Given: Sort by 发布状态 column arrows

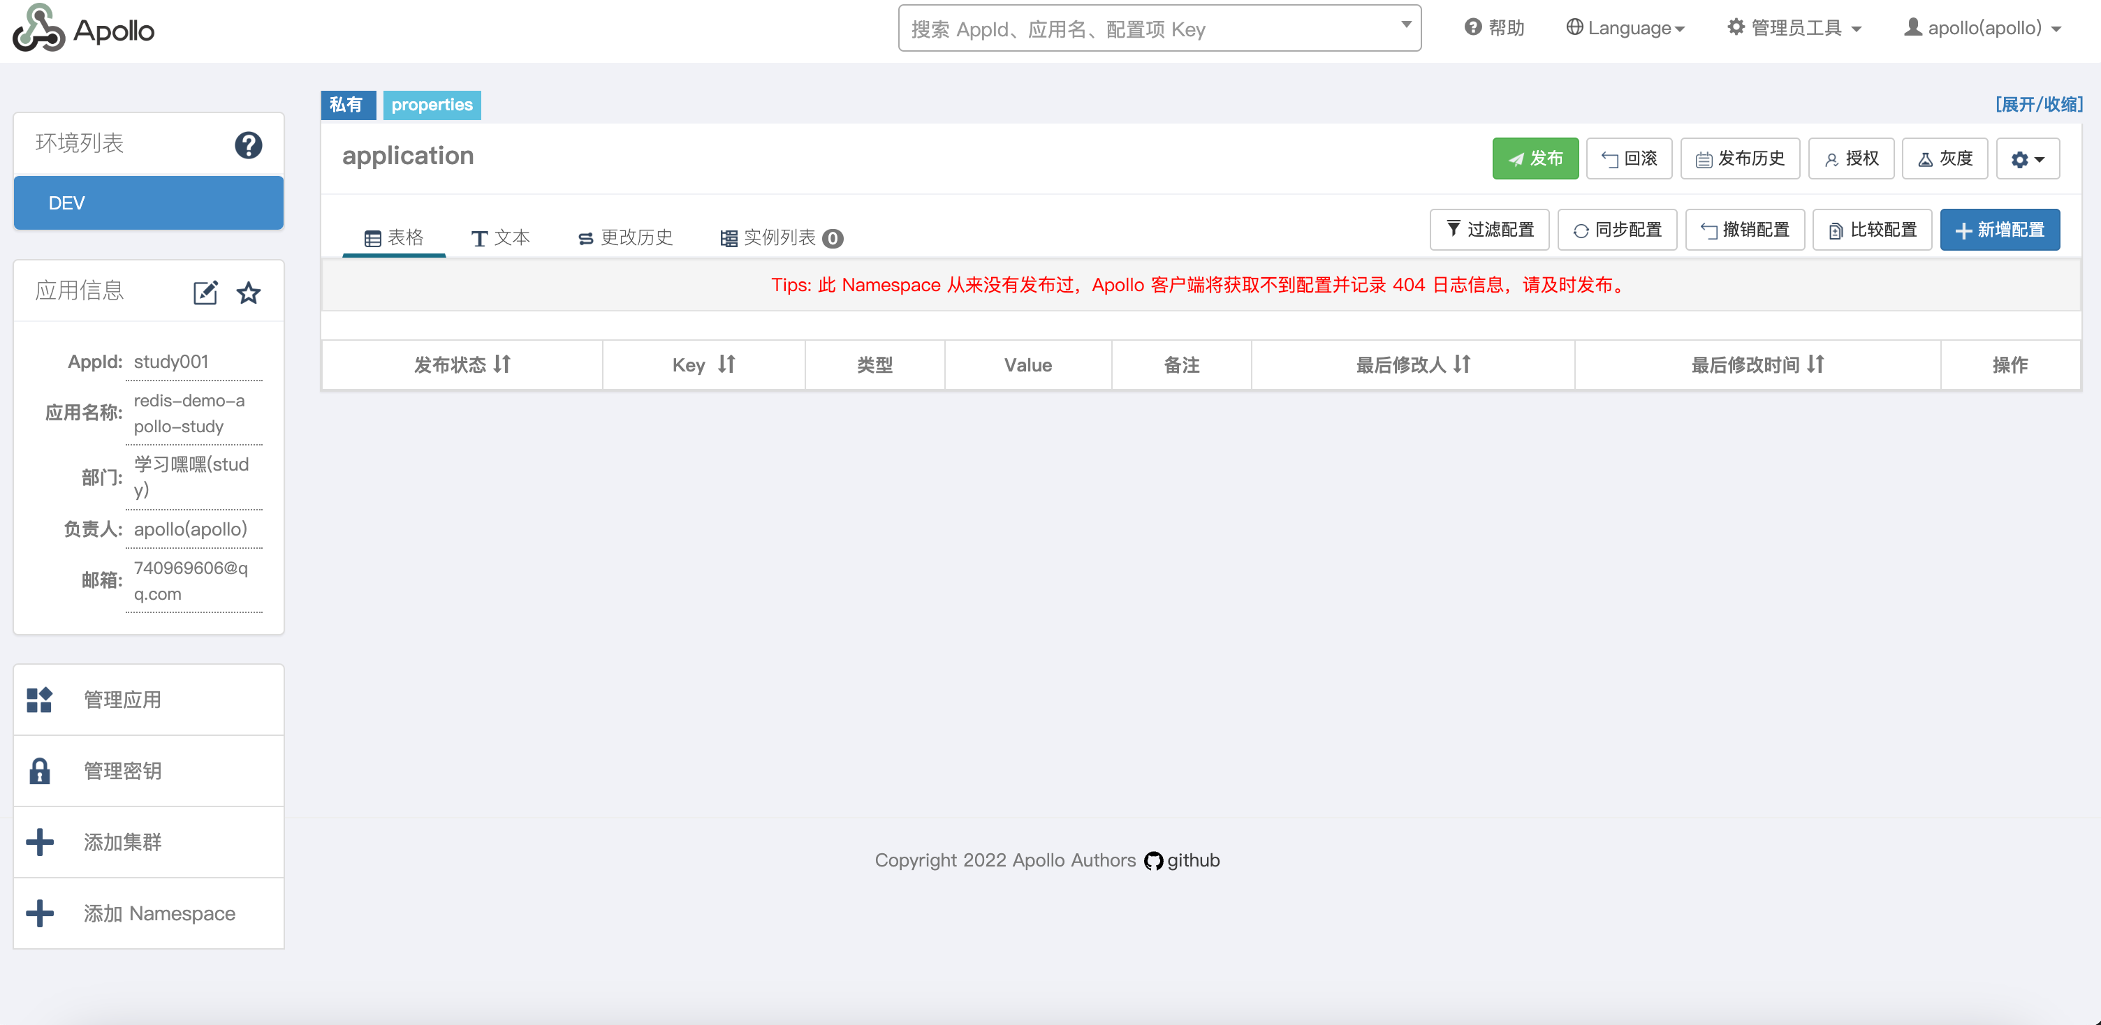Looking at the screenshot, I should (x=502, y=364).
